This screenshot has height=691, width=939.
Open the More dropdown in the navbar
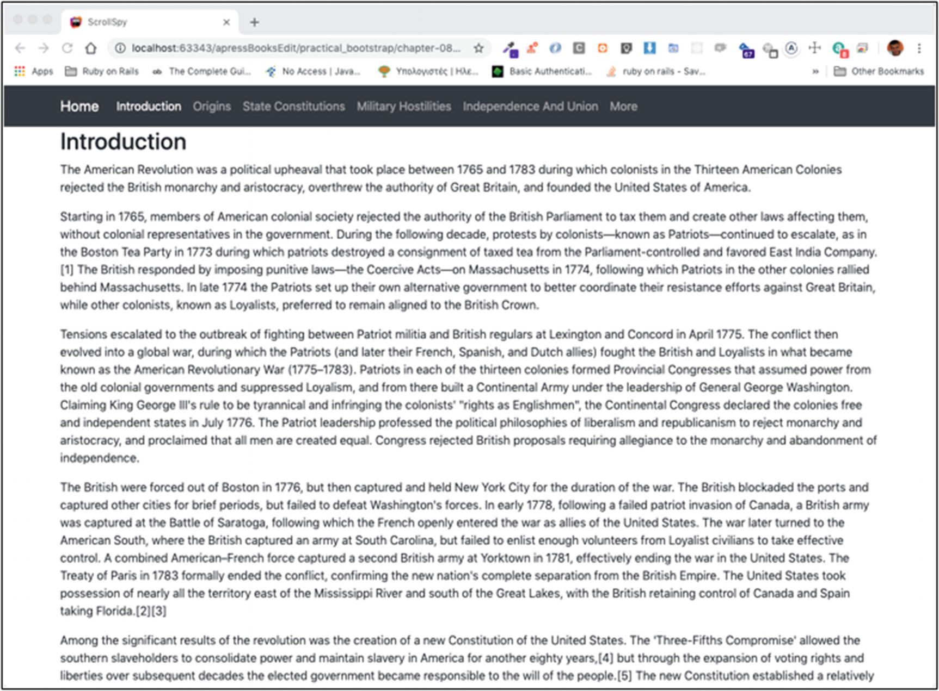coord(623,107)
